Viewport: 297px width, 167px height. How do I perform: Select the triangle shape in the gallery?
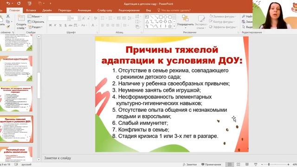[x=147, y=22]
